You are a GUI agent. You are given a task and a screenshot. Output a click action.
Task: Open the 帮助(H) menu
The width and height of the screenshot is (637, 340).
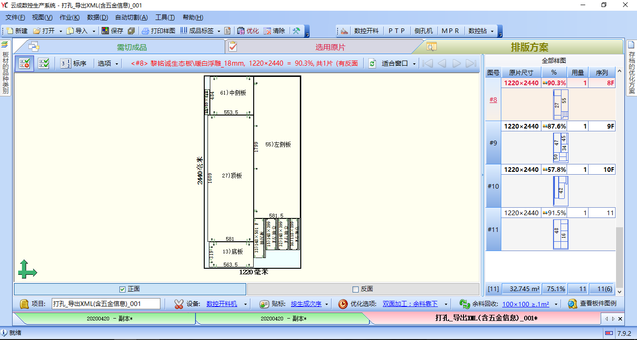[x=193, y=17]
